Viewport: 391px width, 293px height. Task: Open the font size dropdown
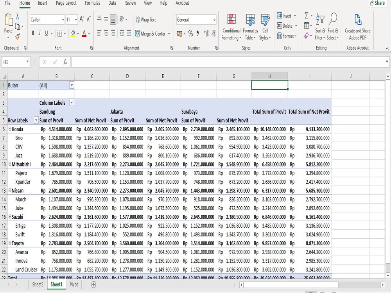[76, 20]
